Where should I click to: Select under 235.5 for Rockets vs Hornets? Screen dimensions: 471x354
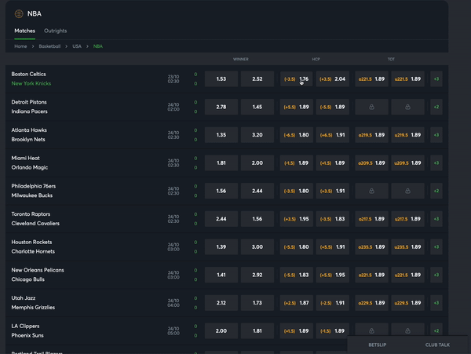(x=407, y=246)
